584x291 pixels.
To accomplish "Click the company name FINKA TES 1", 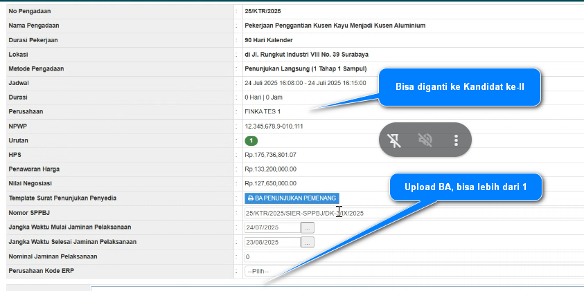I will [x=263, y=111].
